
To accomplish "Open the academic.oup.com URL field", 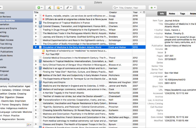I will [x=180, y=90].
